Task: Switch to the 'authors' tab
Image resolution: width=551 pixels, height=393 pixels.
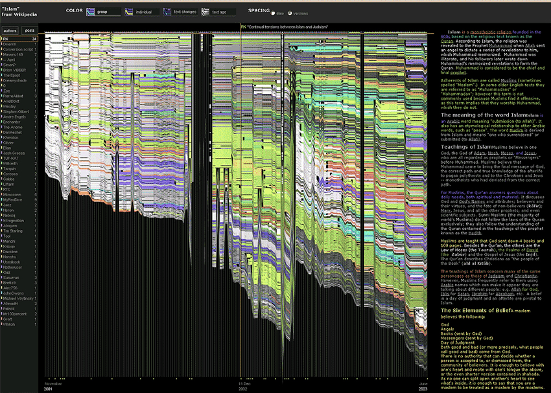Action: pyautogui.click(x=10, y=30)
